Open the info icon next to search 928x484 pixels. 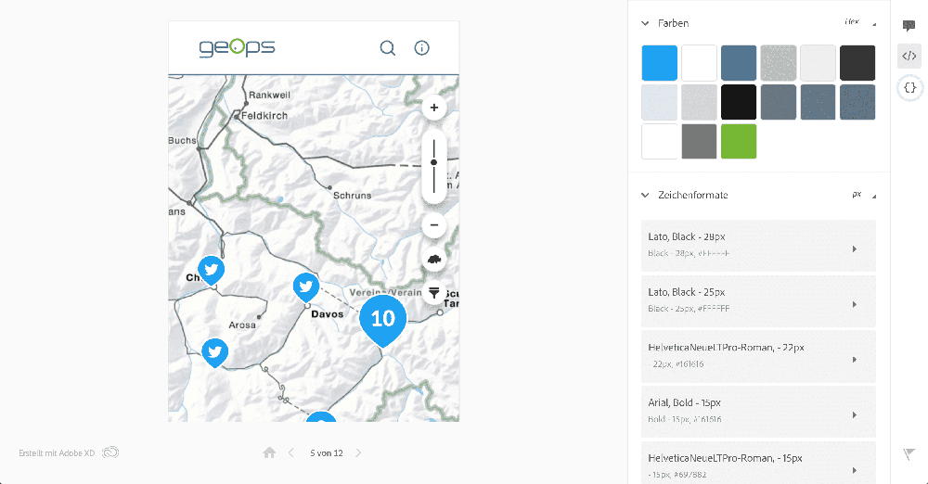pyautogui.click(x=421, y=48)
